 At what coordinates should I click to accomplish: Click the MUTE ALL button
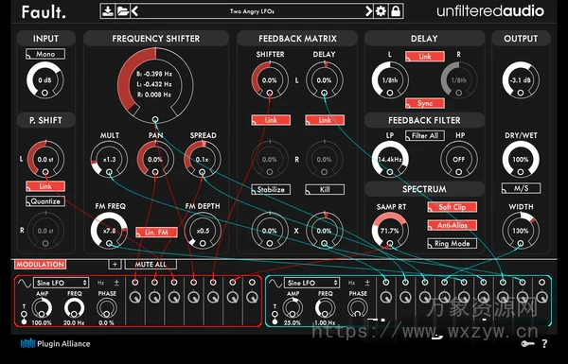pyautogui.click(x=151, y=264)
